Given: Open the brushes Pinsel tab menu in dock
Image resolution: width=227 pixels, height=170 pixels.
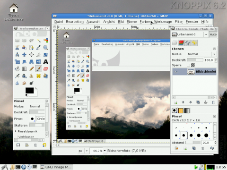Looking at the screenshot, I should coord(214,116).
